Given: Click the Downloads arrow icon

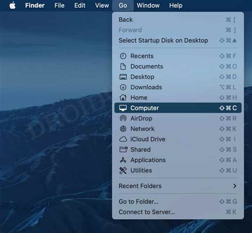Looking at the screenshot, I should (x=123, y=87).
